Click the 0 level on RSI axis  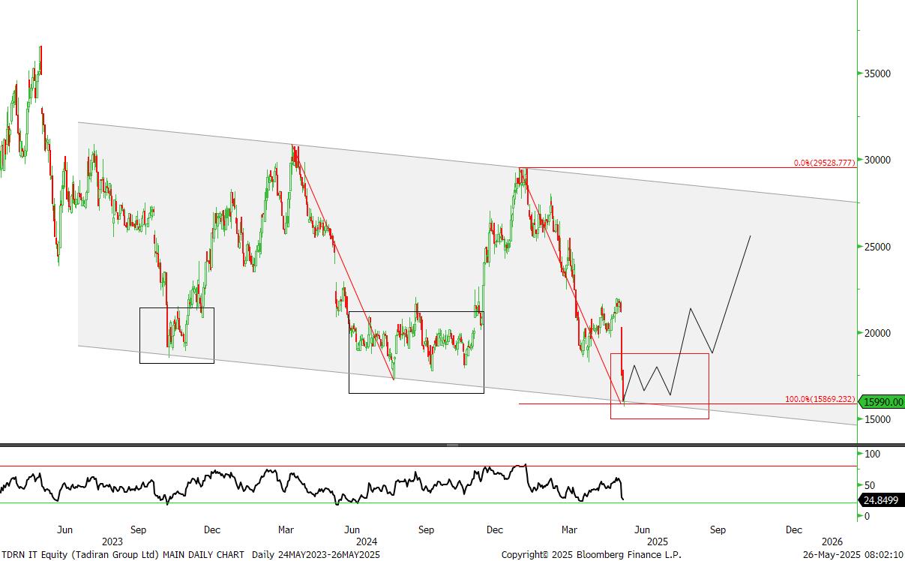pyautogui.click(x=867, y=516)
